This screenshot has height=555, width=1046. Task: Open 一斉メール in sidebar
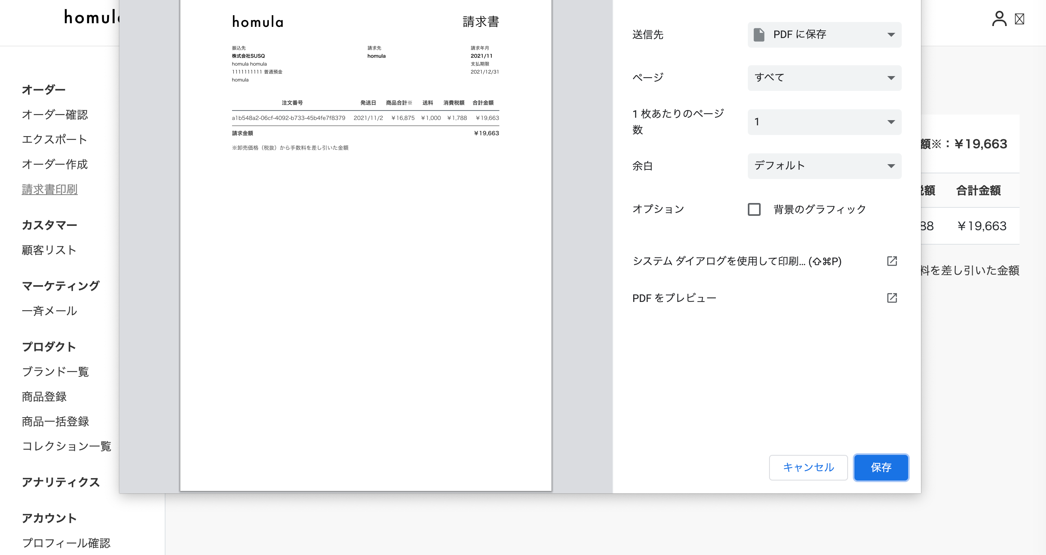[49, 311]
